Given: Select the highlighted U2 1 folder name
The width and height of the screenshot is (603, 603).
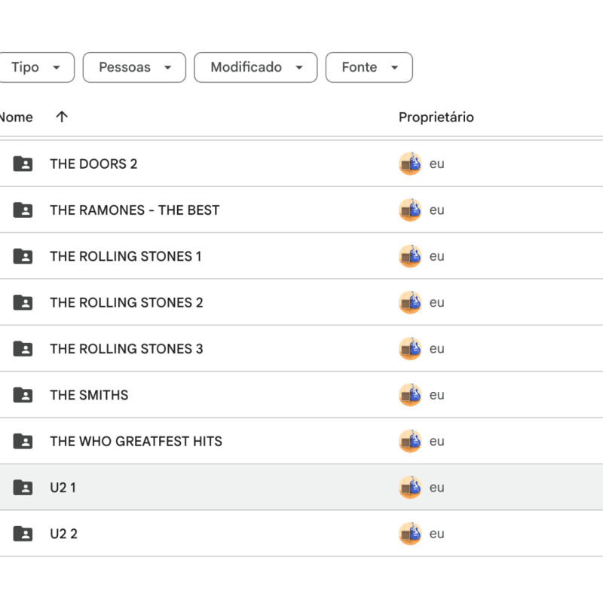Looking at the screenshot, I should [x=63, y=488].
